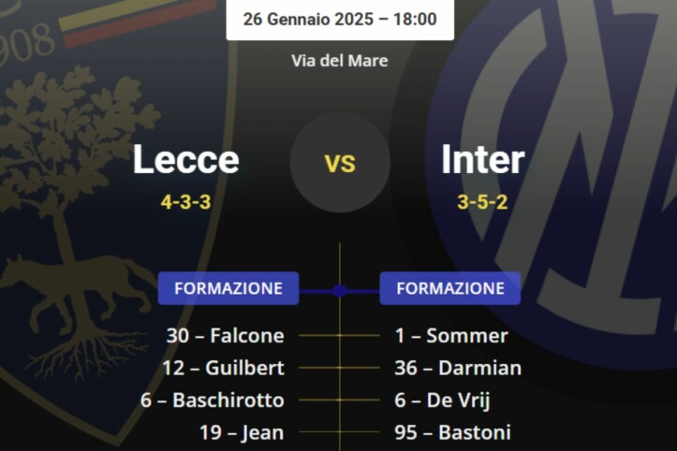
Task: Click the dot between the Formazione labels
Action: (340, 290)
